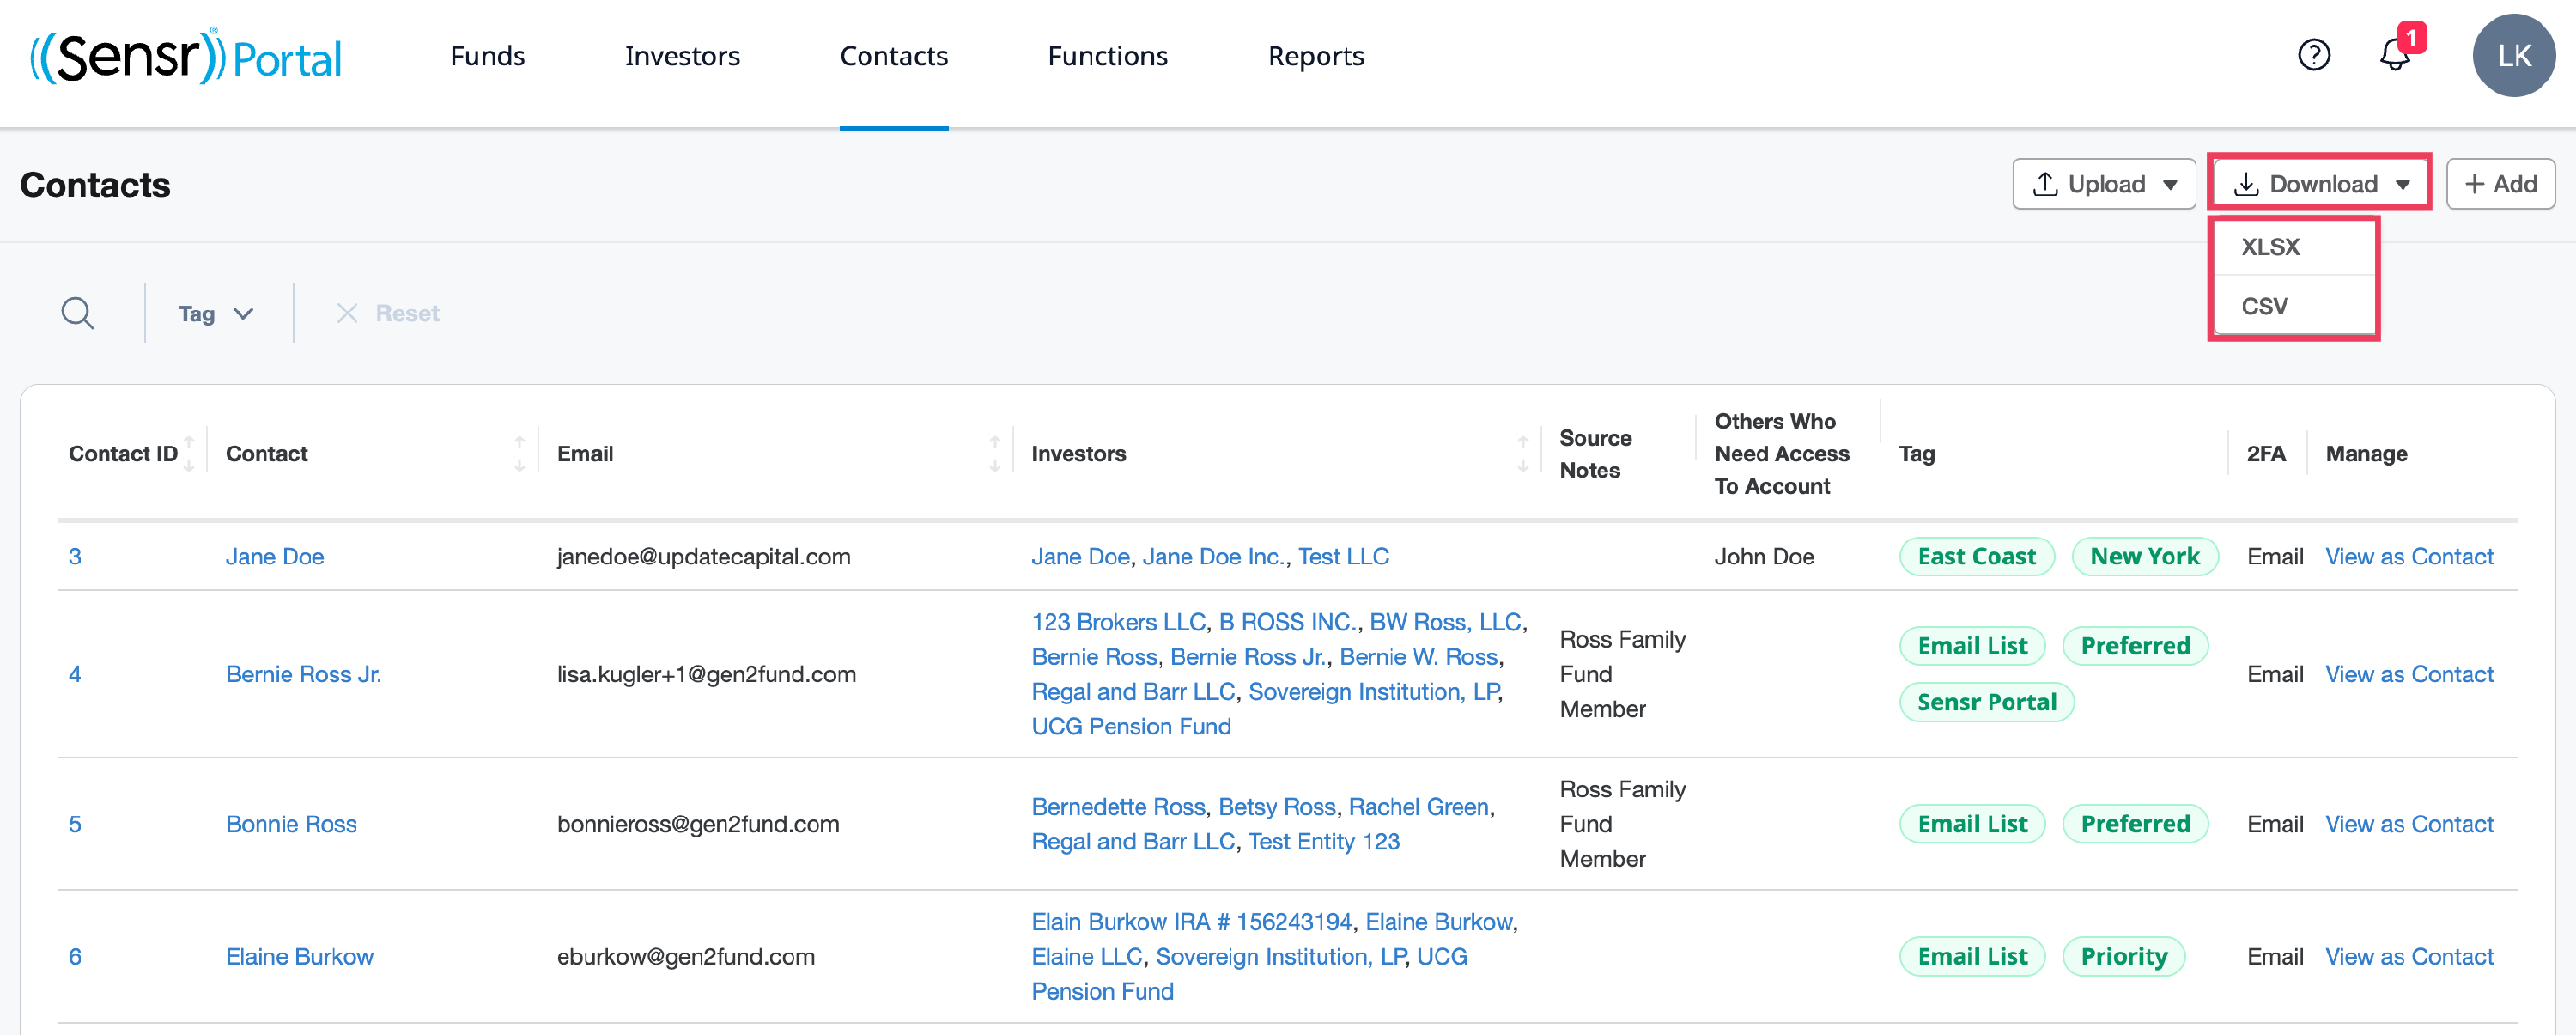Open contact ID 5 link

(x=75, y=824)
